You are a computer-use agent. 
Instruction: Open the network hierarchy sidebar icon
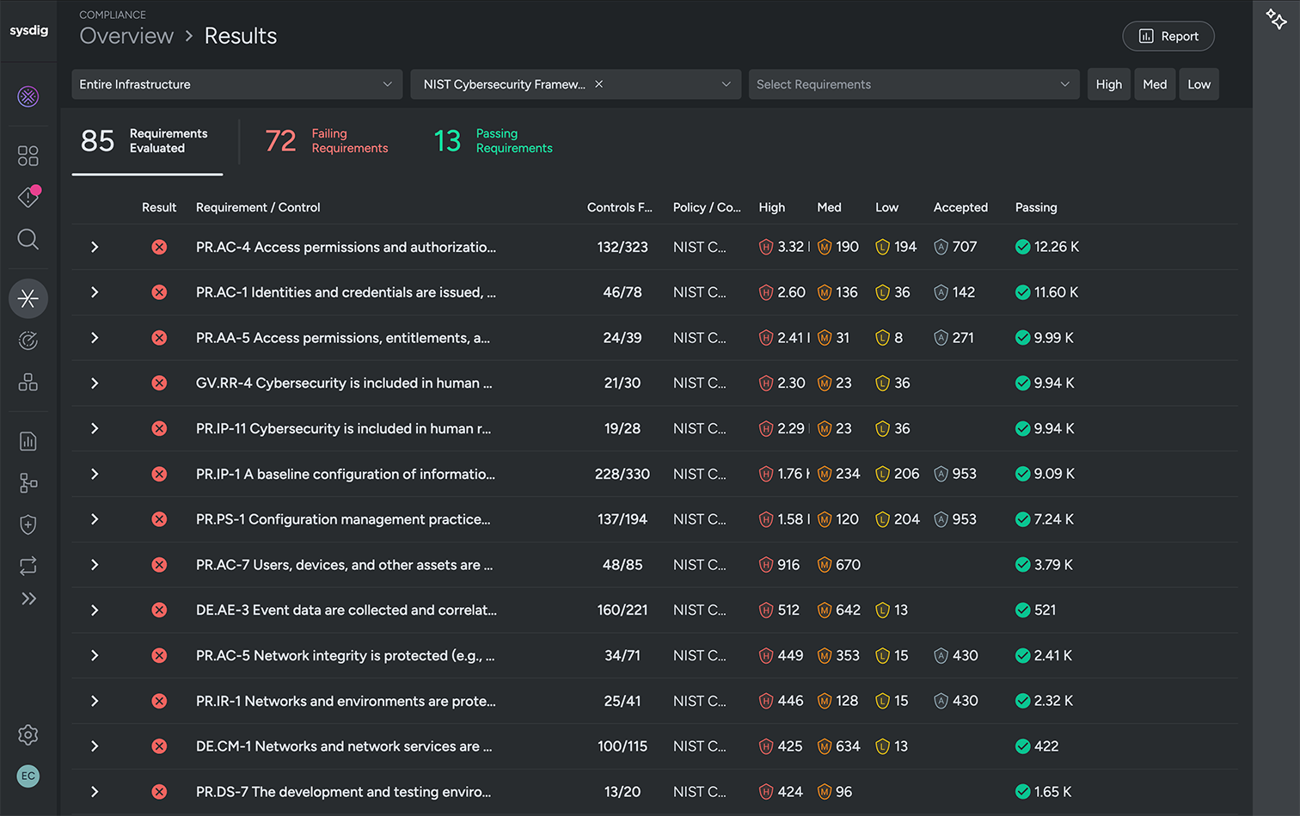[28, 483]
